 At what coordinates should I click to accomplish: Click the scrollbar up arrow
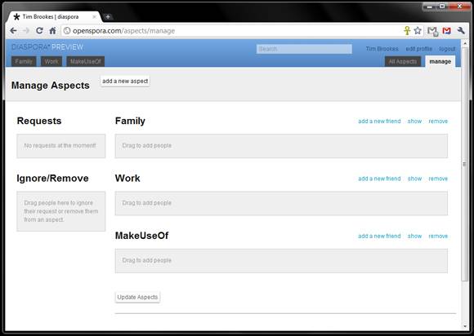pos(465,44)
